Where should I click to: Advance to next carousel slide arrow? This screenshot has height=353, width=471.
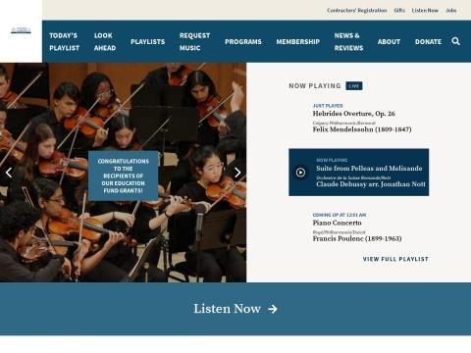point(237,173)
